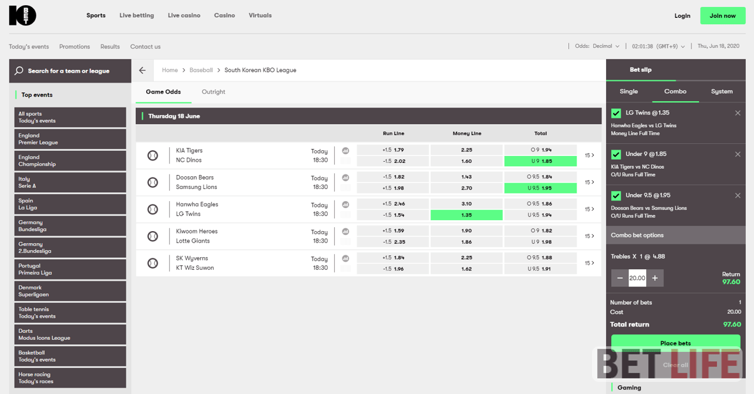The width and height of the screenshot is (754, 394).
Task: Select KIA Tigers money line 2.25
Action: pyautogui.click(x=466, y=150)
